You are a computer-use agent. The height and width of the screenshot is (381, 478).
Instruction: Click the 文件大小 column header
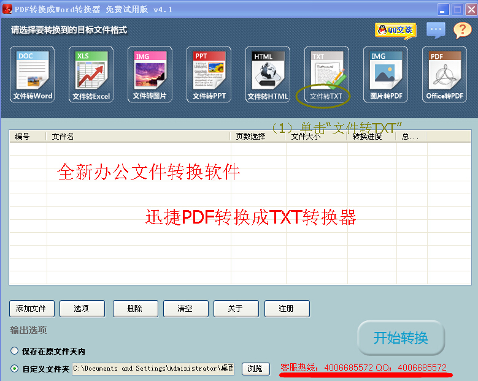pos(316,137)
